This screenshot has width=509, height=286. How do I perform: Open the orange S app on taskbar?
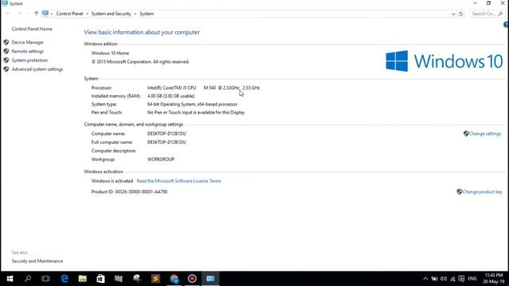tap(156, 279)
